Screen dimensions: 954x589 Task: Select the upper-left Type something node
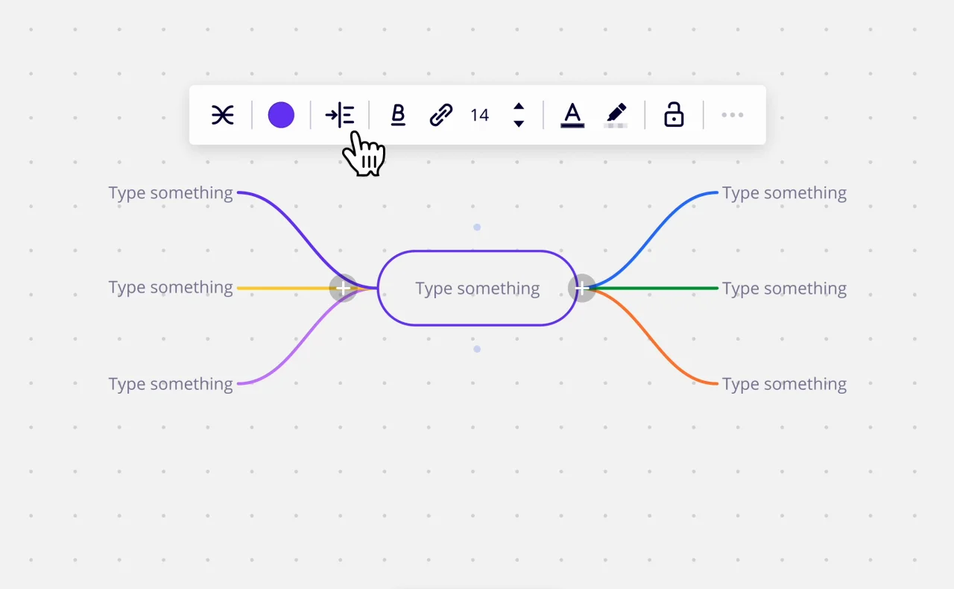[x=171, y=193]
